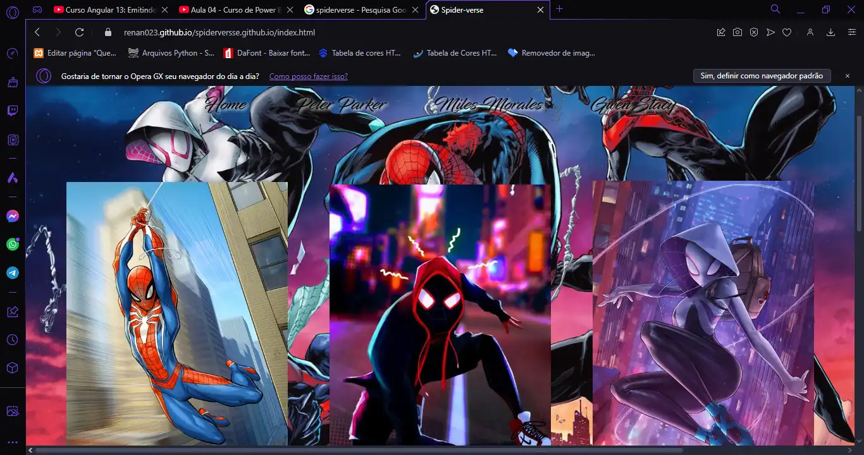Toggle the ad blocker shield

tap(754, 32)
